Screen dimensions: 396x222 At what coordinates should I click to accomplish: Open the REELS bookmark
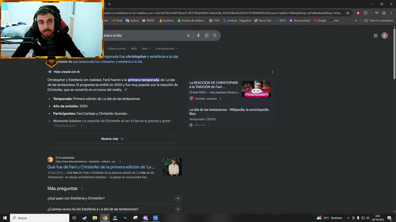tap(280, 21)
